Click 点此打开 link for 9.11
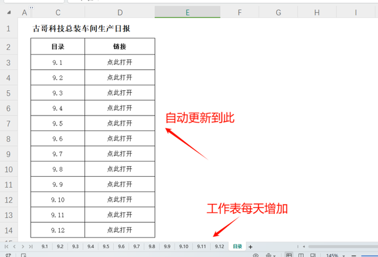This screenshot has height=257, width=378. coord(119,215)
